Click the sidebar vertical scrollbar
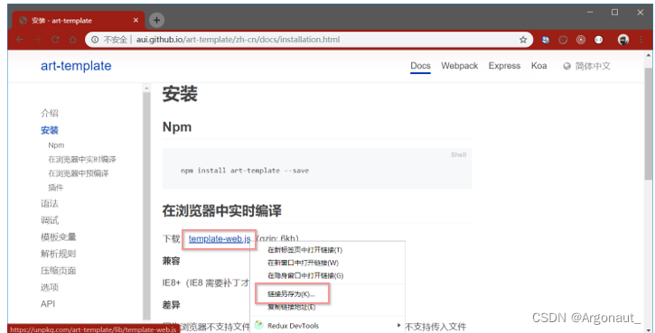 tap(146, 205)
